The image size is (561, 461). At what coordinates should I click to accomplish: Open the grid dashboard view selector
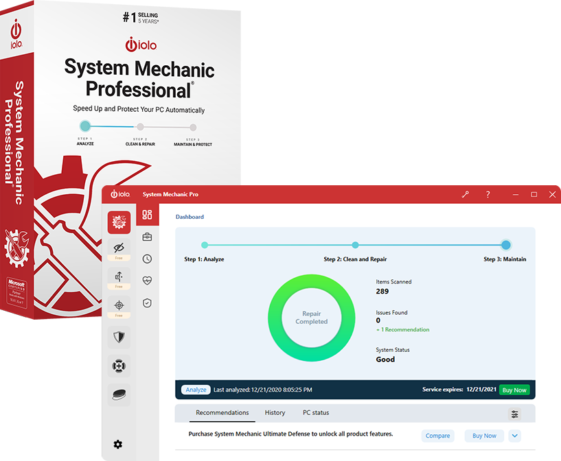coord(147,215)
